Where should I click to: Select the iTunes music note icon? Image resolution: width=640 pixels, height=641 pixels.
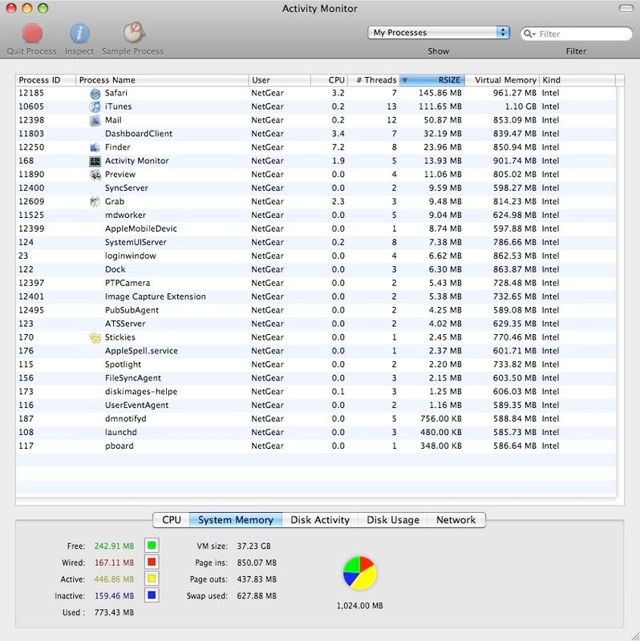[x=95, y=107]
